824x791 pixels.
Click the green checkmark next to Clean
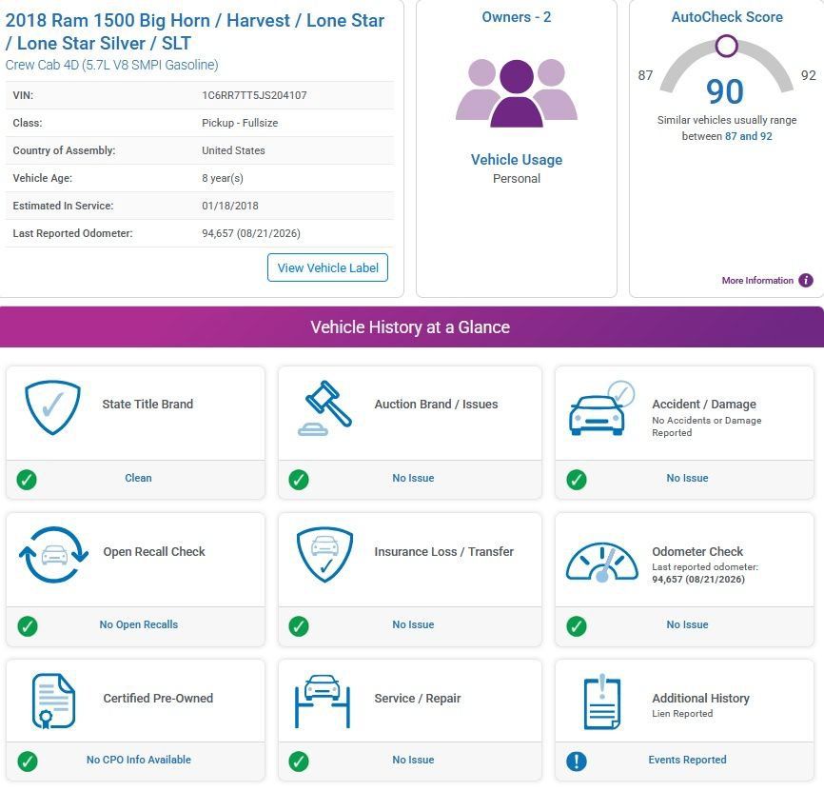(27, 480)
